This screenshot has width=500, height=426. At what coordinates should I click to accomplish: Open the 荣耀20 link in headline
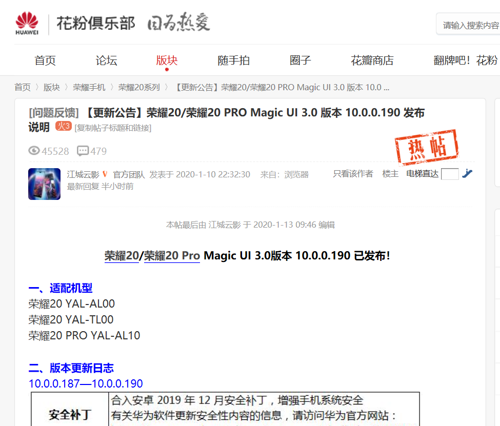[122, 256]
